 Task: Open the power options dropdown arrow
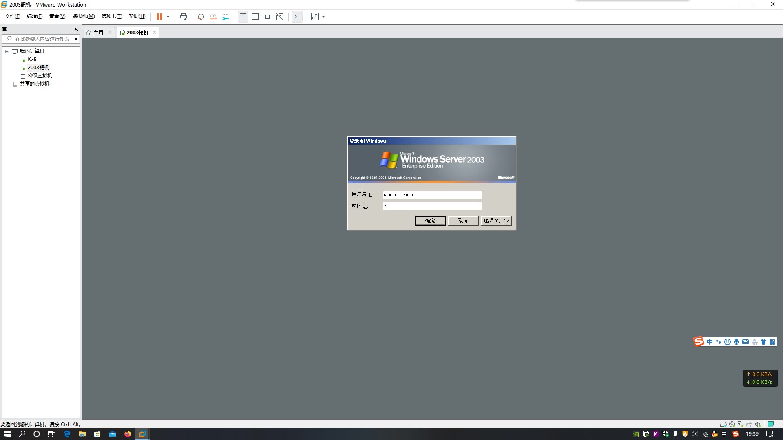tap(168, 17)
